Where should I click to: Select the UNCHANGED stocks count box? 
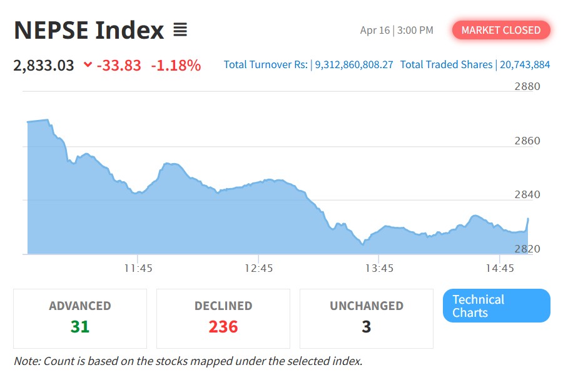coord(367,318)
